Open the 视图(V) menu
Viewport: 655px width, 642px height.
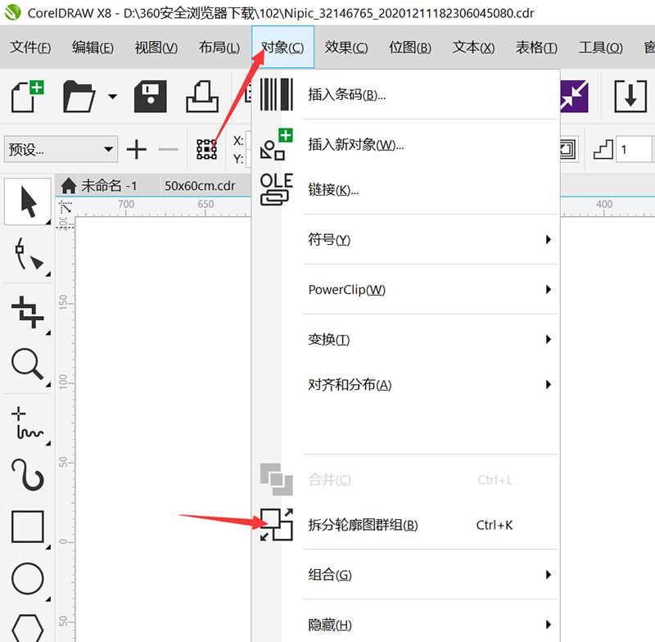click(156, 47)
